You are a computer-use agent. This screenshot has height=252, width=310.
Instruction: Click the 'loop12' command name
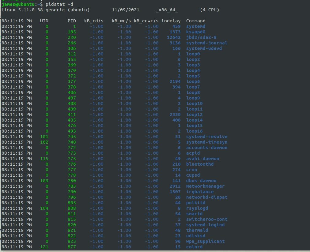[194, 115]
